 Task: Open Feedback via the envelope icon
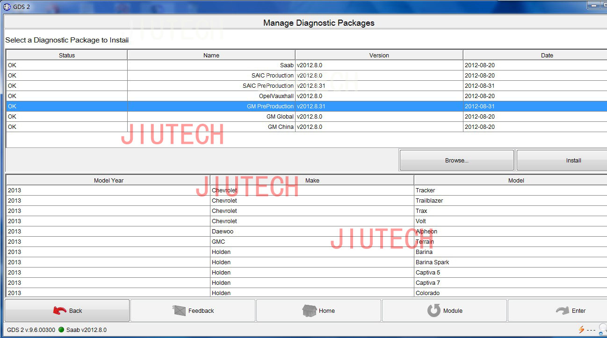180,310
